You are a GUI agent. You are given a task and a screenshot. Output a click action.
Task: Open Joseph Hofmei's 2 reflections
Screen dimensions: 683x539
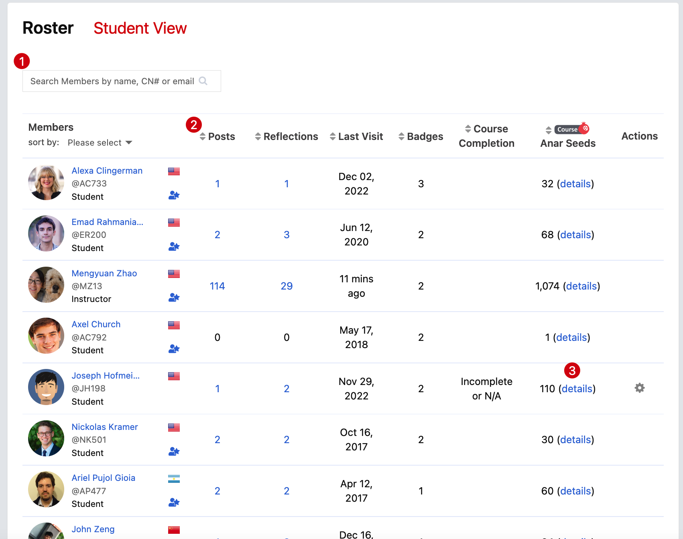coord(287,389)
